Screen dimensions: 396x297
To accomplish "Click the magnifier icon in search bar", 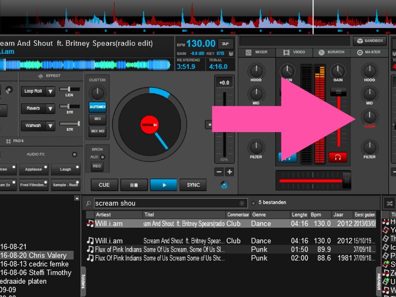I will click(x=88, y=203).
